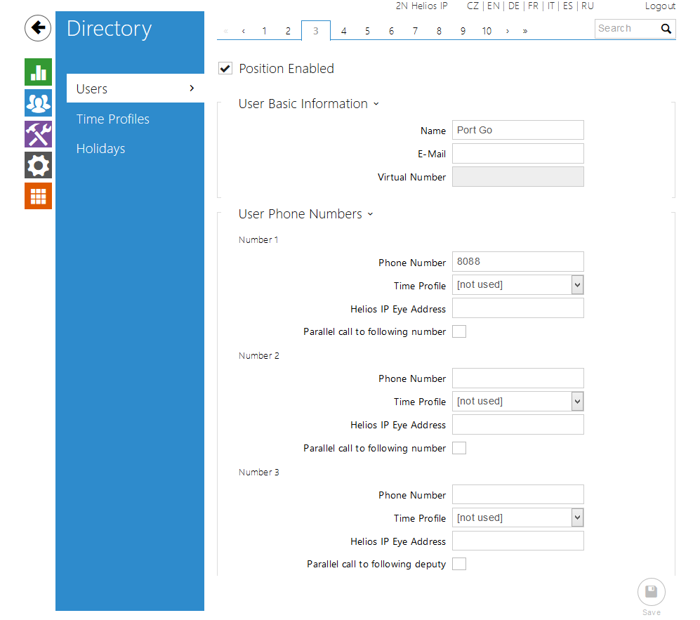Tick Parallel call to following deputy
The height and width of the screenshot is (620, 700).
coord(459,564)
